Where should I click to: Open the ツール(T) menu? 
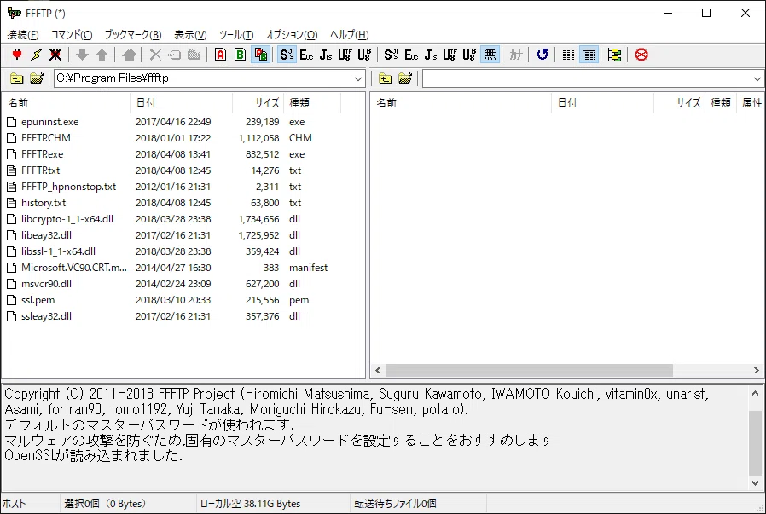pyautogui.click(x=236, y=35)
